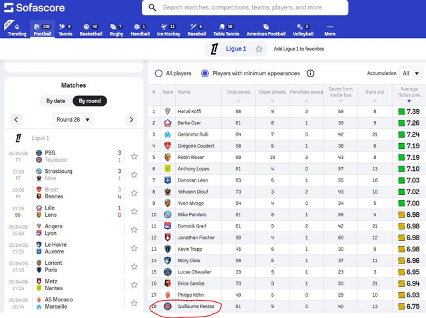
Task: Click Nantes crest beside Anthony Lopes
Action: 168,168
